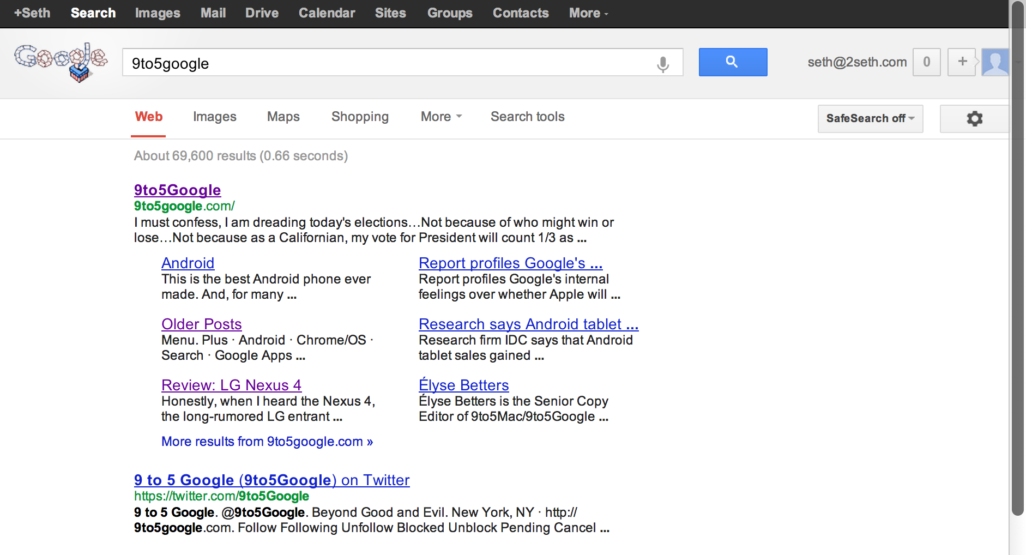
Task: Open Sites from the top bar
Action: (390, 13)
